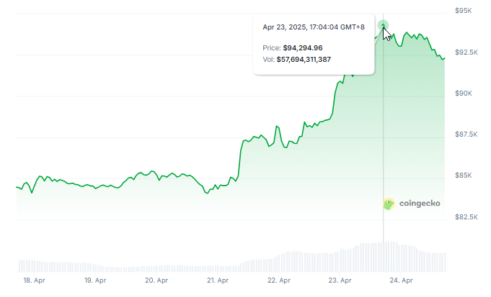Click the 18. Apr date label
Viewport: 491px width, 297px height.
(x=34, y=280)
